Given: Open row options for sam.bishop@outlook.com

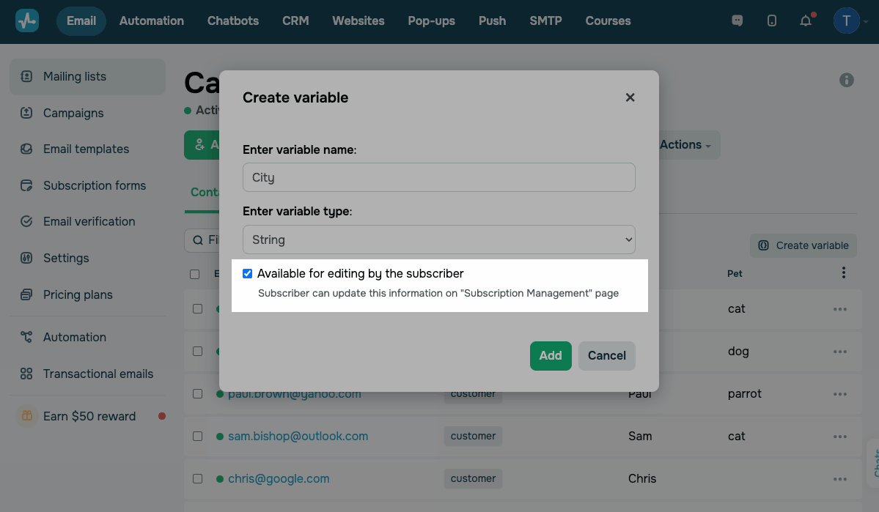Looking at the screenshot, I should click(x=840, y=437).
